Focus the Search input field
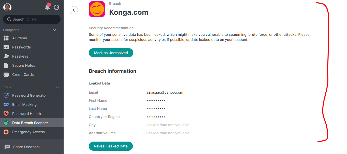The width and height of the screenshot is (347, 154). tap(33, 19)
